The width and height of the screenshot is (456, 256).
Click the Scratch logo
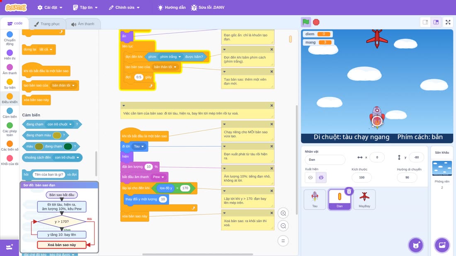pyautogui.click(x=16, y=7)
